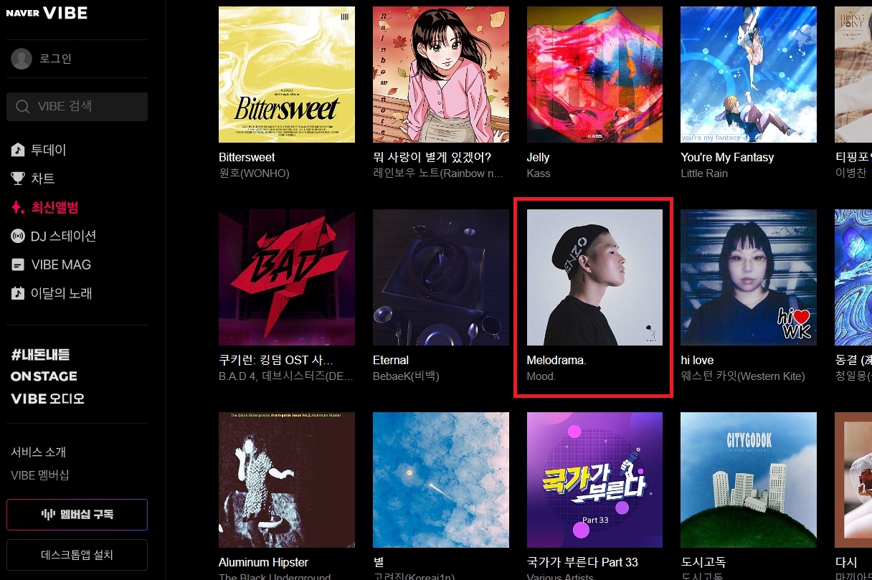Open the 투데이 home icon
The width and height of the screenshot is (872, 580).
pyautogui.click(x=18, y=150)
